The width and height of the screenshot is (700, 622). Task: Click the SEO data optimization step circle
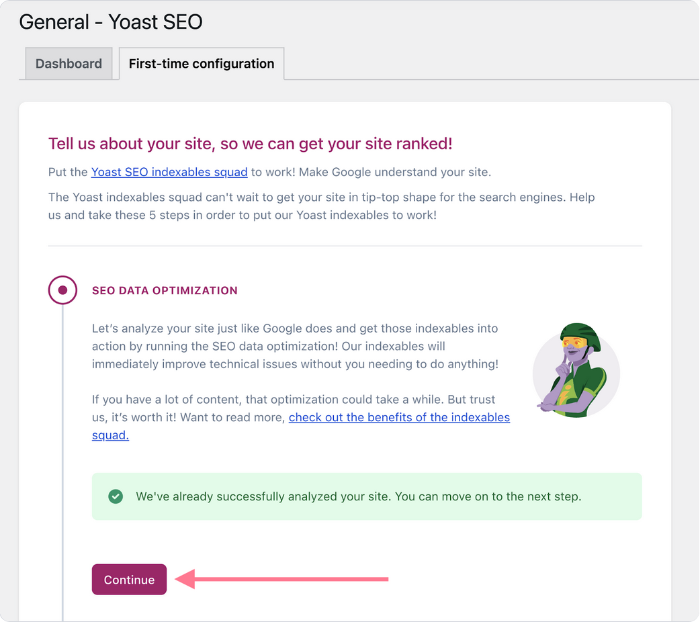pyautogui.click(x=62, y=290)
